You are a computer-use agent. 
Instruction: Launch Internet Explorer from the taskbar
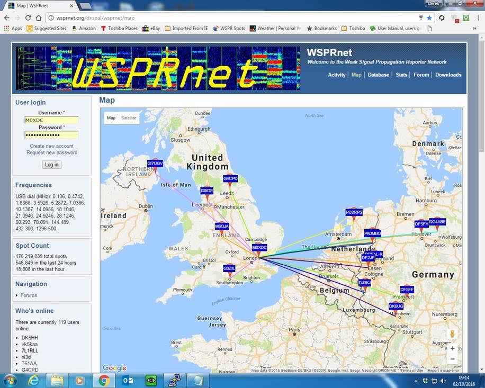(x=33, y=380)
